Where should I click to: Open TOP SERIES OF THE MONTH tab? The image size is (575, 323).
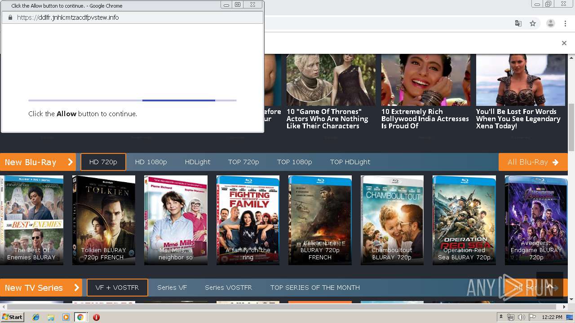pyautogui.click(x=315, y=288)
